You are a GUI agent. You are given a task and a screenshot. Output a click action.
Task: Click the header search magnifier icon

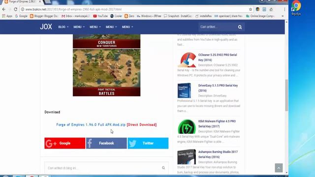pyautogui.click(x=240, y=27)
